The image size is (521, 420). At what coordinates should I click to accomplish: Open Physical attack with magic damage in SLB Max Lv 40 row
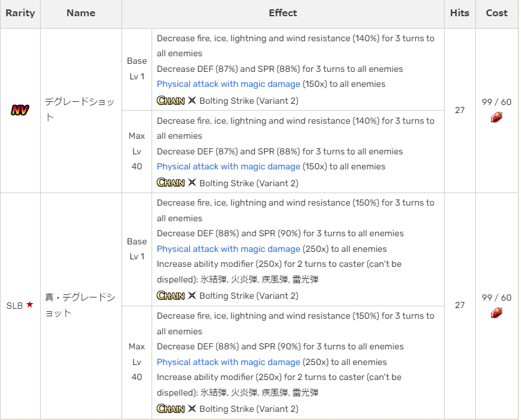228,362
